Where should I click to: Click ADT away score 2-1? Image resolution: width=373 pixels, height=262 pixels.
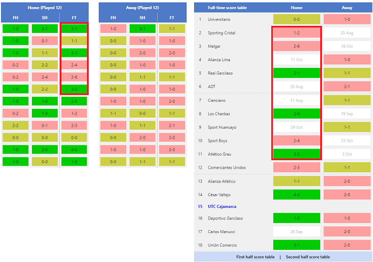[x=347, y=87]
